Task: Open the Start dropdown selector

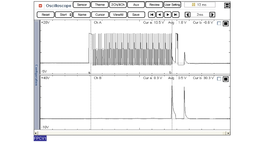Action: click(x=64, y=15)
